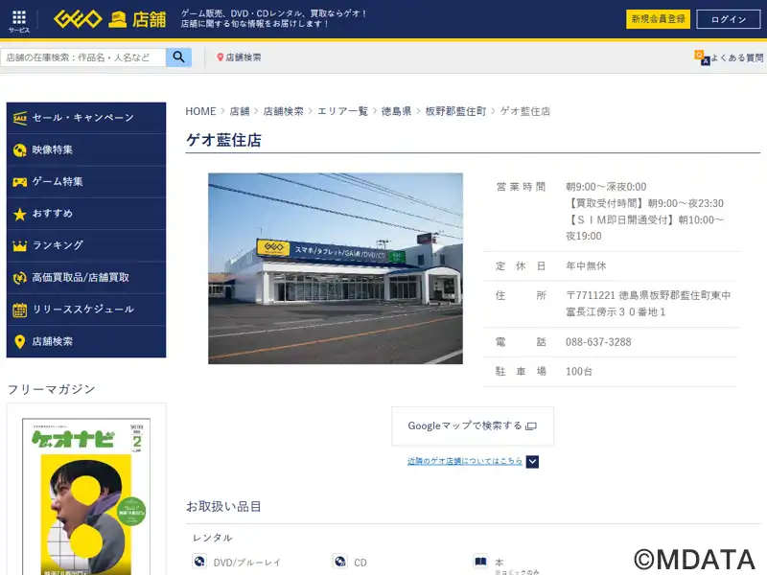Screen dimensions: 767x575
Task: Click the Q&A icon beside よくある質問
Action: tap(702, 57)
